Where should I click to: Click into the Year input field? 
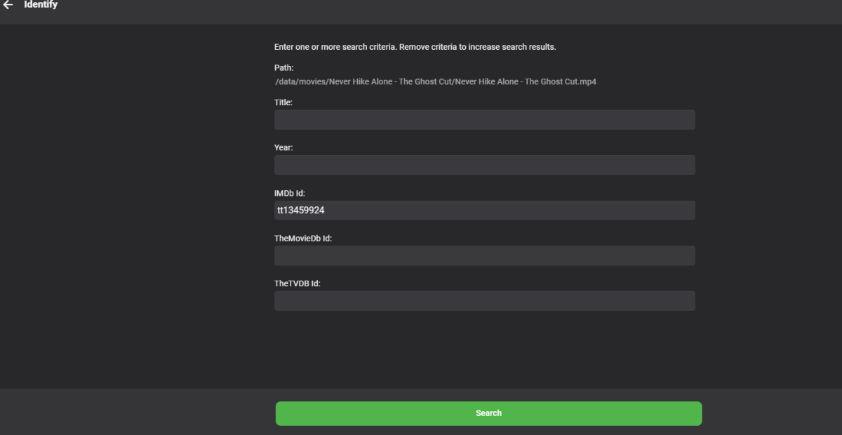pos(484,165)
